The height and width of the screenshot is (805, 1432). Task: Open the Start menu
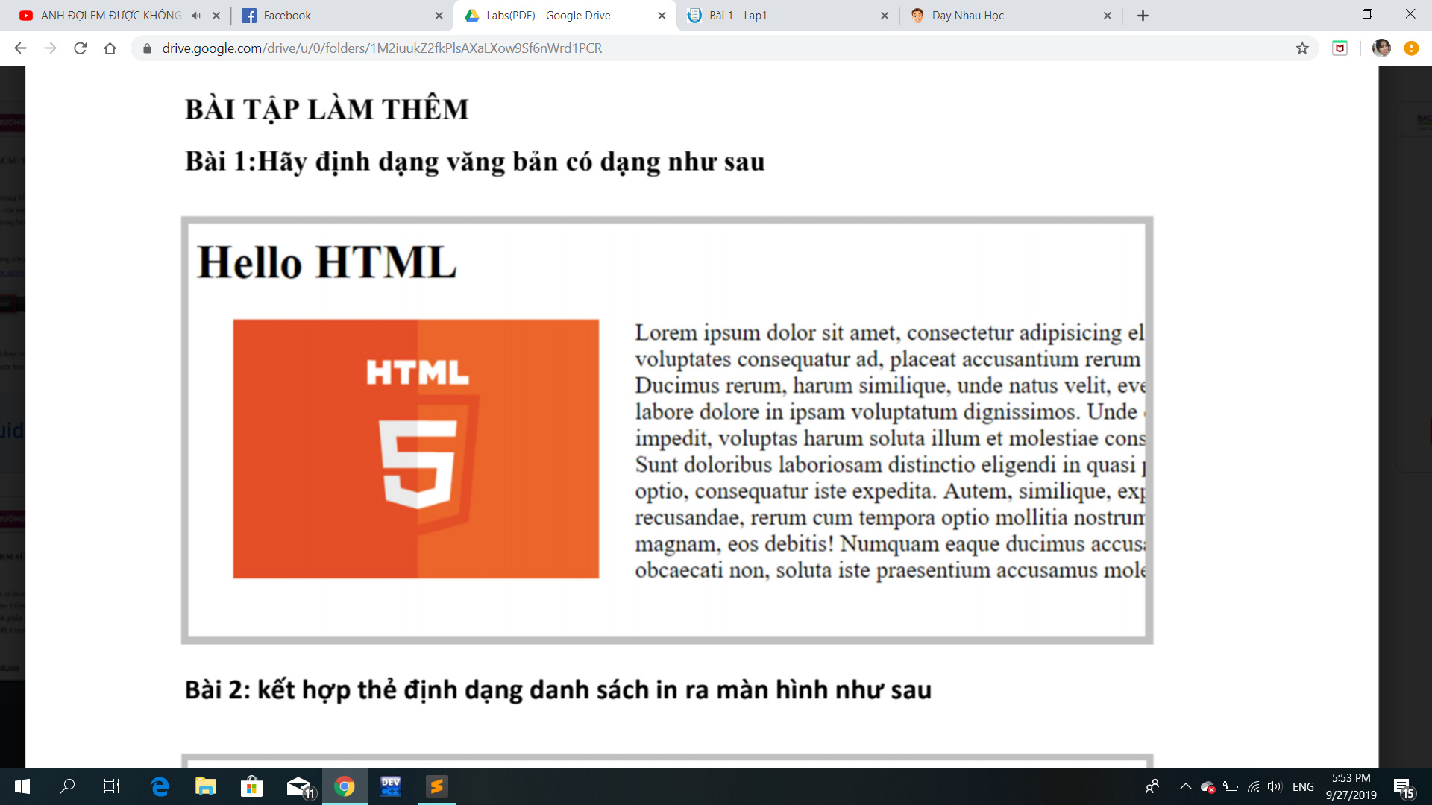(x=20, y=786)
